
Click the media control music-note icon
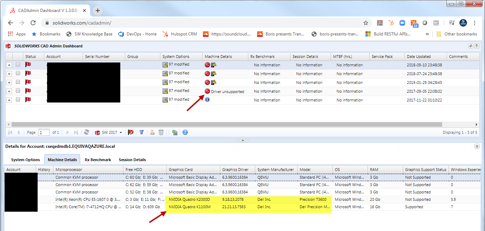452,23
